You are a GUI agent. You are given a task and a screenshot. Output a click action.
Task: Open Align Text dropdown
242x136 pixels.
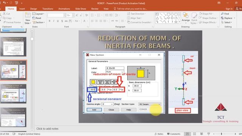coord(134,18)
